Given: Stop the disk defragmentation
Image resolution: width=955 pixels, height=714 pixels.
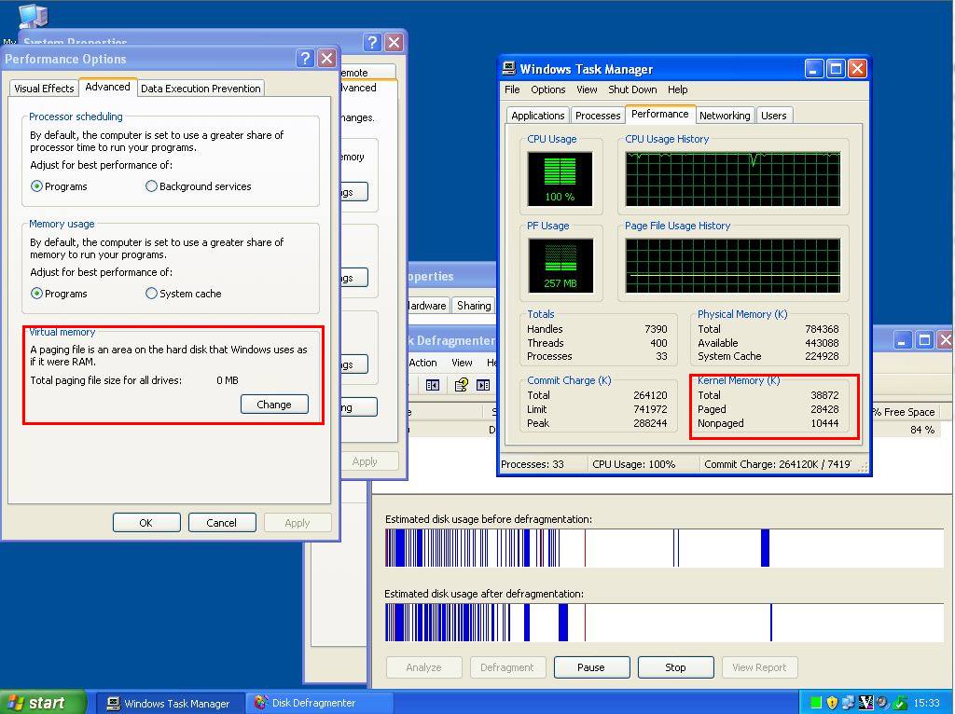Looking at the screenshot, I should pos(675,667).
